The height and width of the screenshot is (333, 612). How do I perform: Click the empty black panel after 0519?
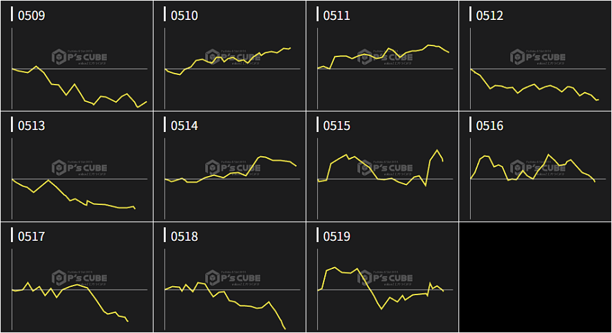pyautogui.click(x=535, y=277)
